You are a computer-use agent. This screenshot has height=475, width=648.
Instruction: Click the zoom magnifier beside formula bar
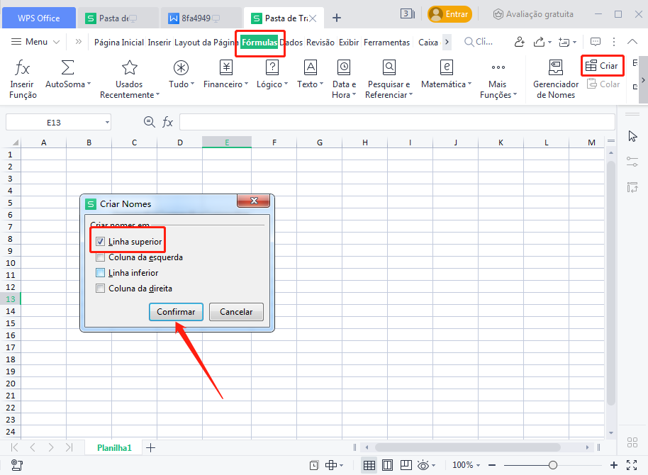(x=149, y=122)
